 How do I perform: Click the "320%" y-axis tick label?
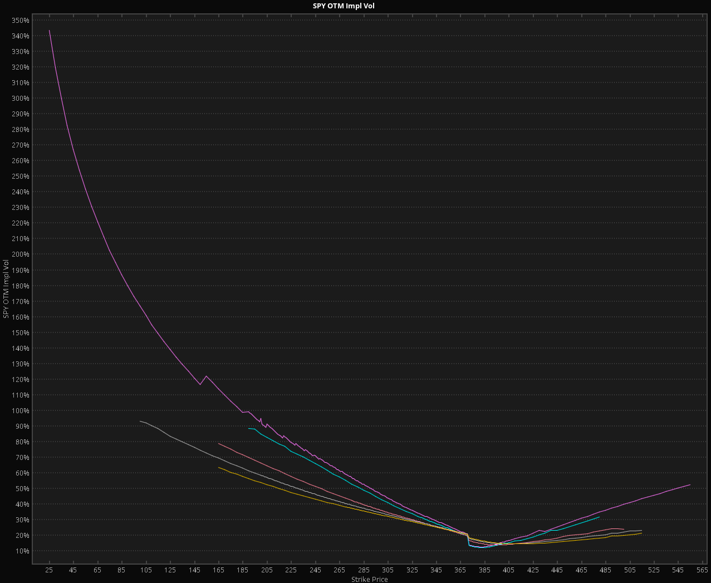(20, 67)
